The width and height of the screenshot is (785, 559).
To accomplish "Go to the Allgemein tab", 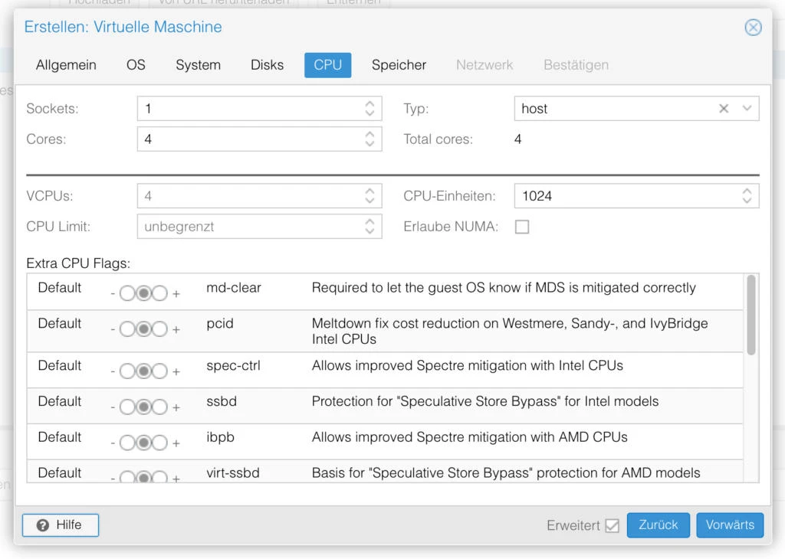I will 66,65.
